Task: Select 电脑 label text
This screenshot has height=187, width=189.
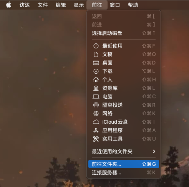Action: pyautogui.click(x=107, y=97)
